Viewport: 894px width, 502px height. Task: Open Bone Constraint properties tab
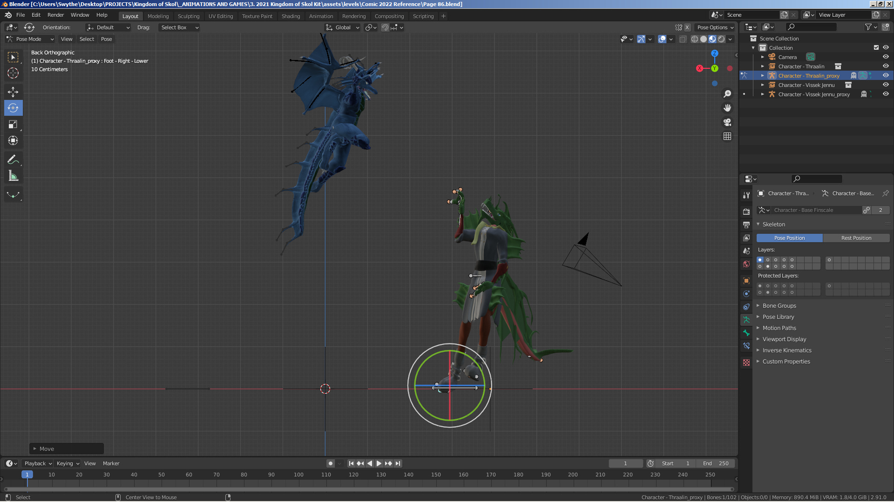[746, 346]
